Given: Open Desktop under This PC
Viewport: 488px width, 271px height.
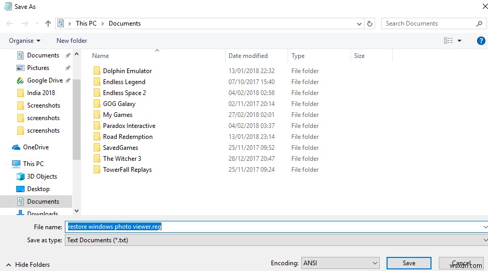Looking at the screenshot, I should point(38,189).
